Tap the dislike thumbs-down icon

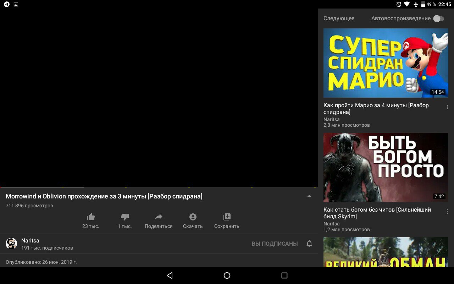(125, 217)
